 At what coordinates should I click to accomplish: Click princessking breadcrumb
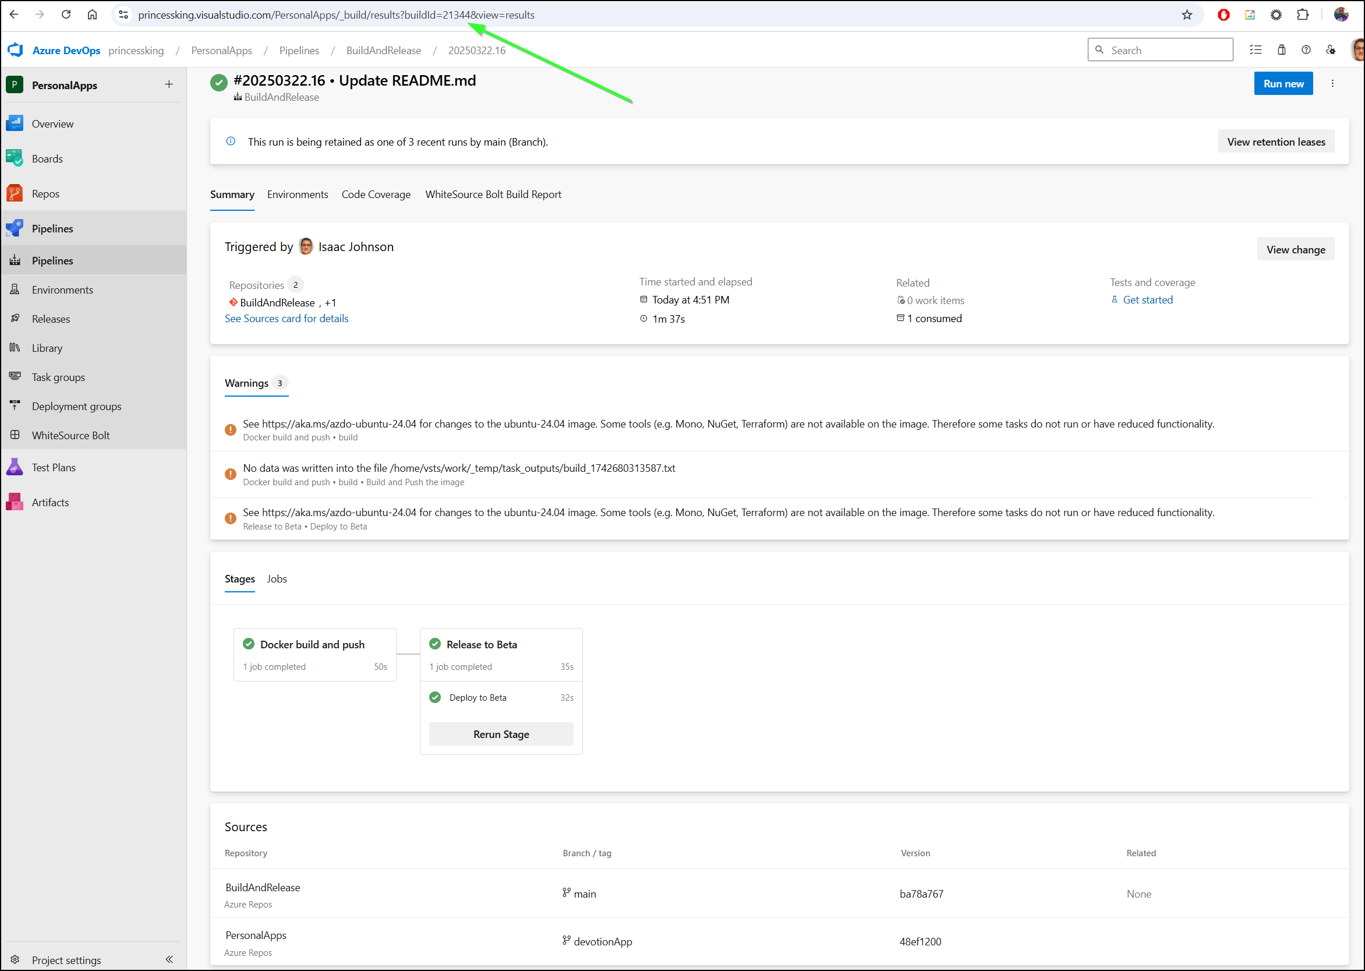(x=136, y=51)
